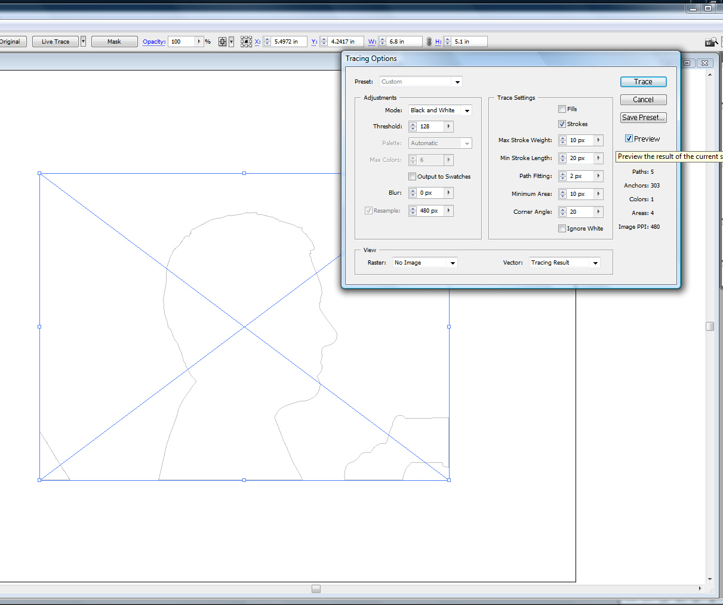Click the reference point locator icon

246,42
